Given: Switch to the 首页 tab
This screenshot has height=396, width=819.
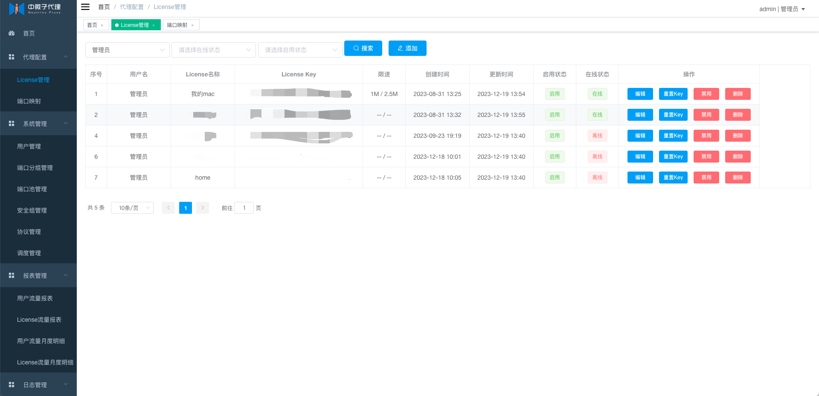Looking at the screenshot, I should click(92, 25).
